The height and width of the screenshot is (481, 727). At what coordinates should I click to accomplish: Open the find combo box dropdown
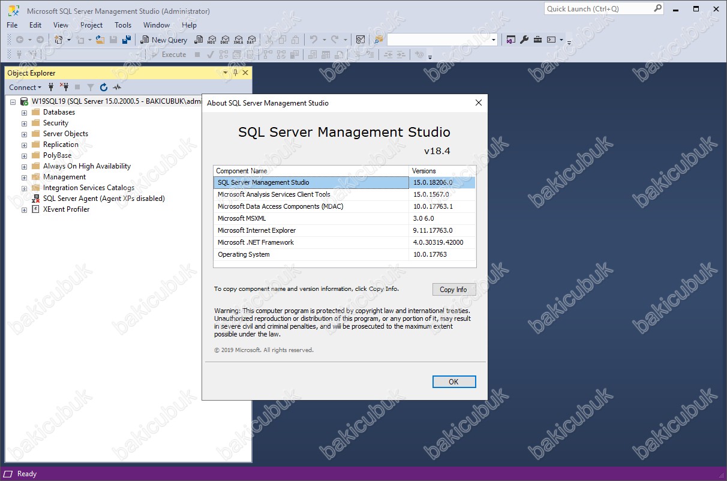coord(494,40)
